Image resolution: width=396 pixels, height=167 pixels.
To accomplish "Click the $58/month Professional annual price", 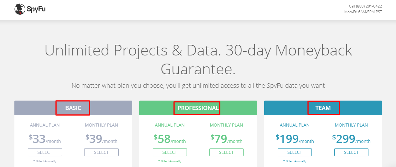I will [x=170, y=139].
